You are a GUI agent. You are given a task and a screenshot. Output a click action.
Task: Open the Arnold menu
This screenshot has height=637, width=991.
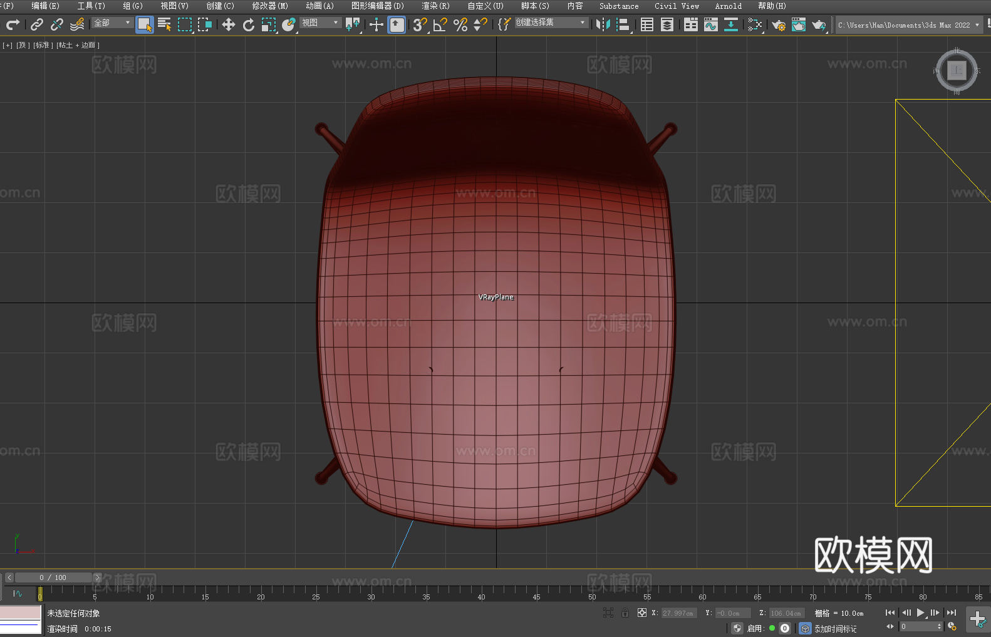[x=728, y=6]
